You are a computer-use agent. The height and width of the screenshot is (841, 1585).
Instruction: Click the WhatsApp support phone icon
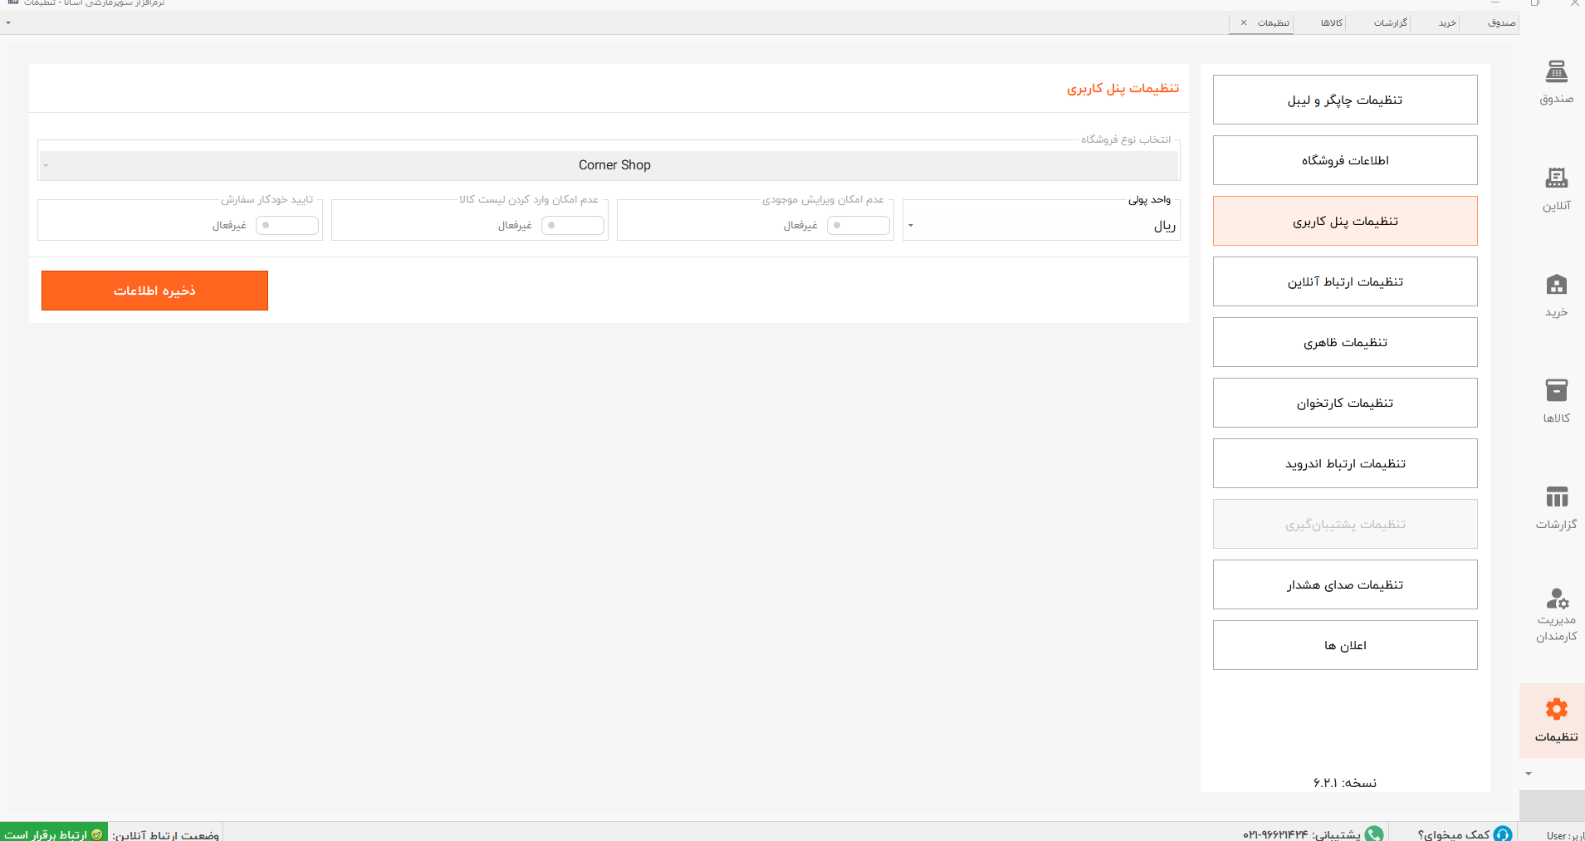[x=1374, y=834]
